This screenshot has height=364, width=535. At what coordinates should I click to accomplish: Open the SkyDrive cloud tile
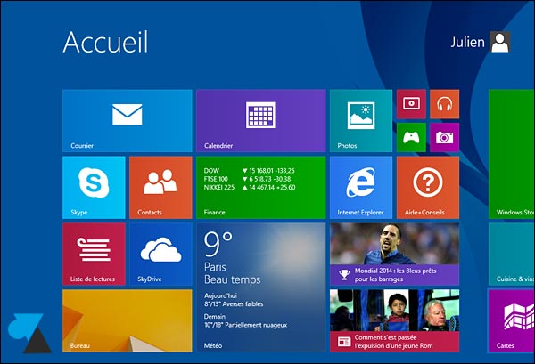pyautogui.click(x=160, y=254)
